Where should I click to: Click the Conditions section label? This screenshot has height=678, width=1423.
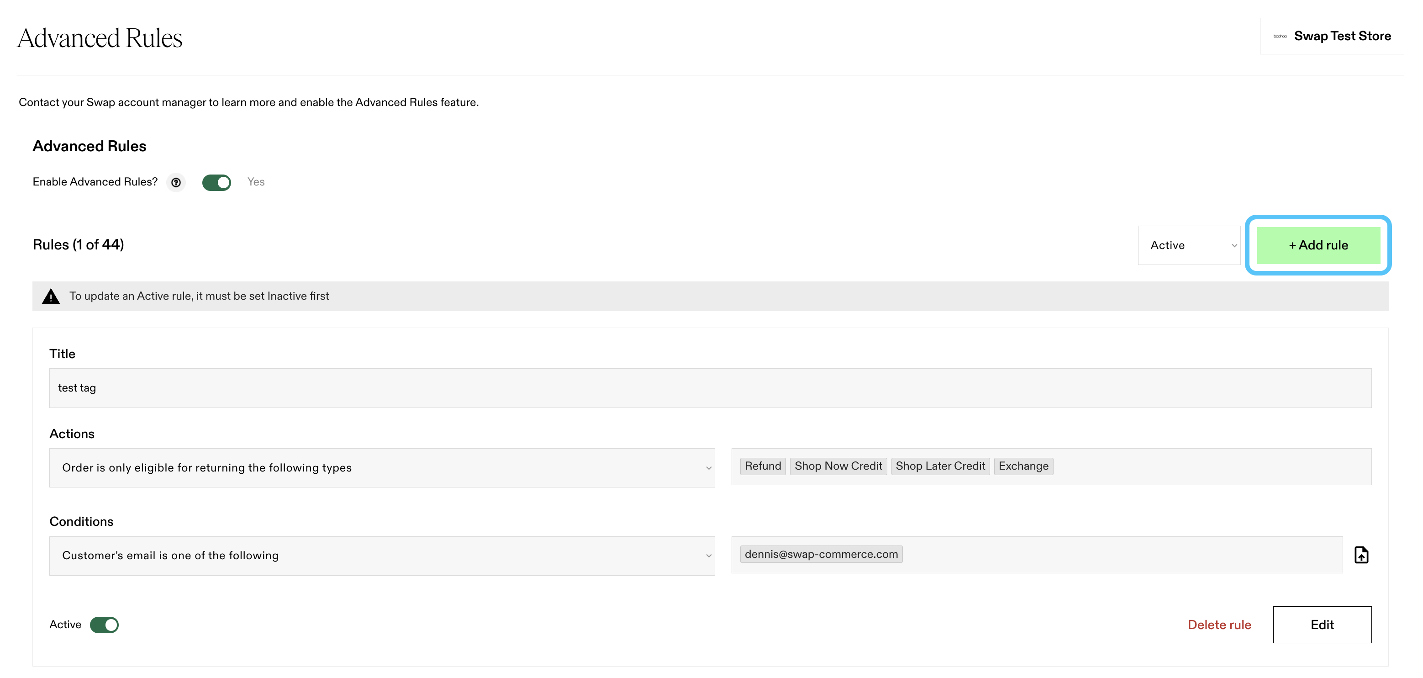[81, 522]
